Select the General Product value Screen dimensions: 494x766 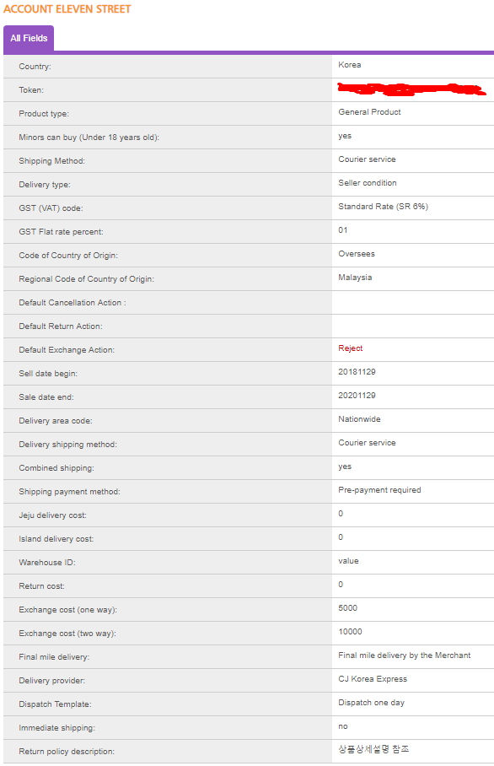pyautogui.click(x=369, y=112)
